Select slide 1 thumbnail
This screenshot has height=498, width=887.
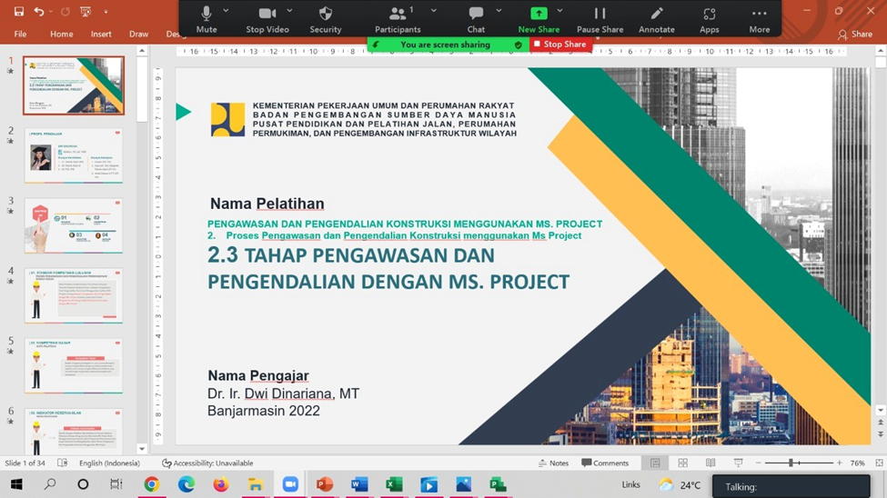[74, 85]
